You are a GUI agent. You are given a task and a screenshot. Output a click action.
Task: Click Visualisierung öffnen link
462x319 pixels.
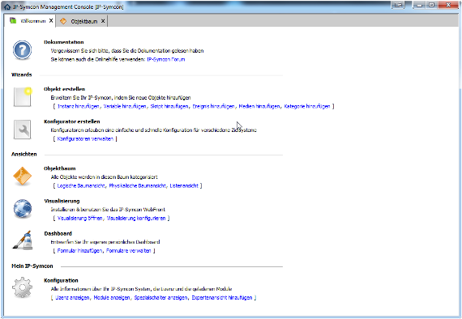pyautogui.click(x=80, y=218)
